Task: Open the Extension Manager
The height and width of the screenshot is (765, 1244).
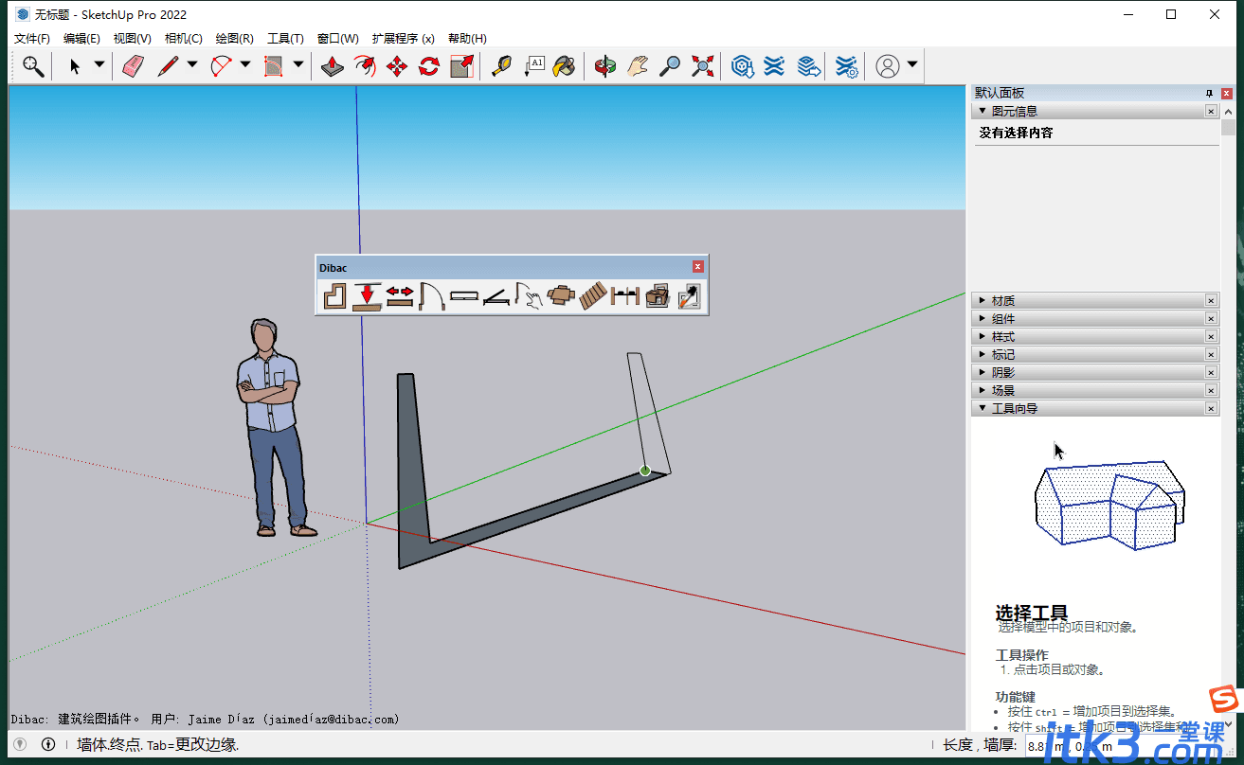Action: (847, 66)
